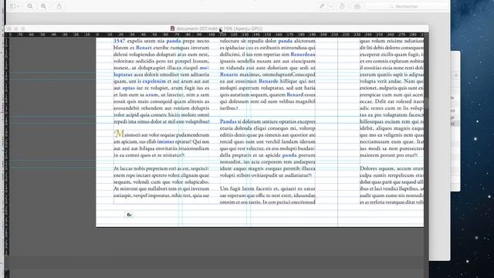494x278 pixels.
Task: Toggle the sidebar view button in Preview toolbar
Action: tap(13, 6)
